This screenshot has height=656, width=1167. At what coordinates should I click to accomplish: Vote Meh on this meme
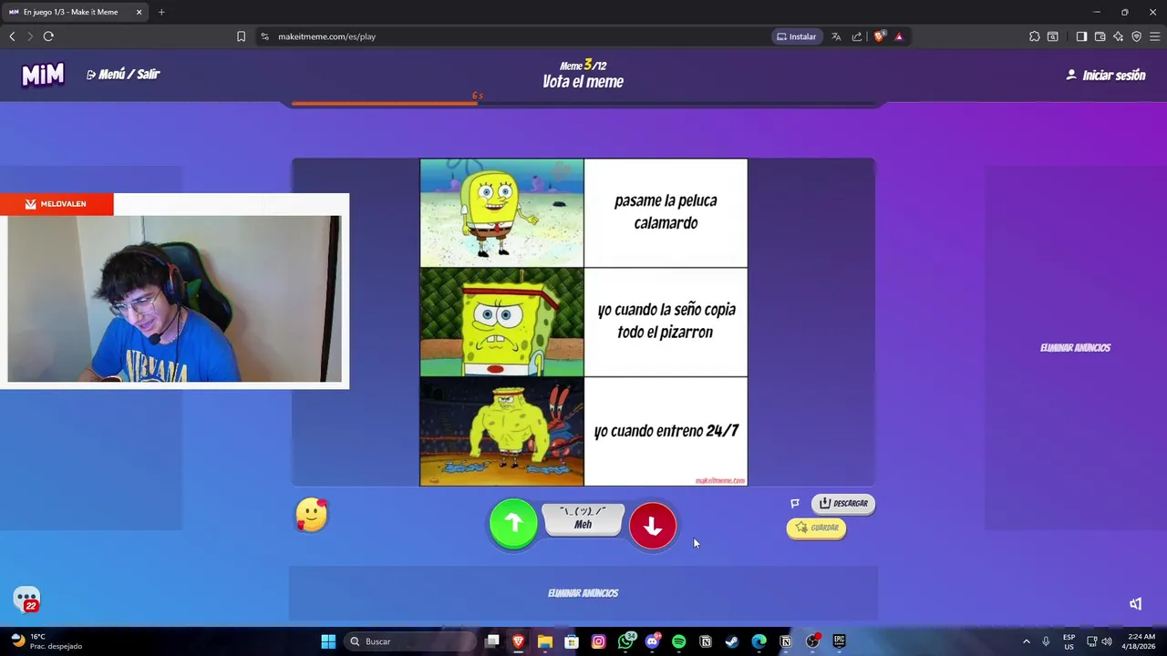[x=583, y=518]
